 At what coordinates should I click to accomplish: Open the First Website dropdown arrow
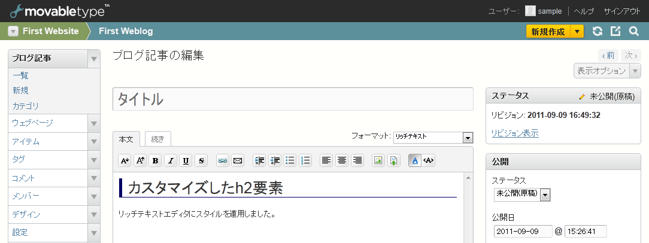pyautogui.click(x=13, y=32)
